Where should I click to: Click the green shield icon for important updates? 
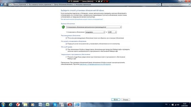[x=63, y=27]
